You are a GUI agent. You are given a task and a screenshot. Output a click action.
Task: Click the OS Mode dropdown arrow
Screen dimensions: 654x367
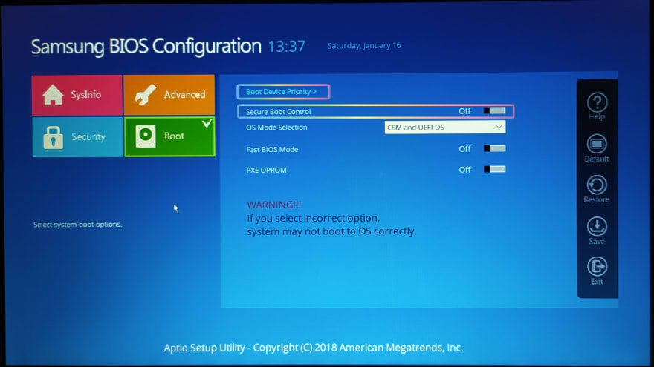pyautogui.click(x=499, y=127)
